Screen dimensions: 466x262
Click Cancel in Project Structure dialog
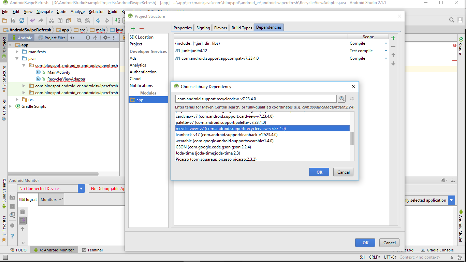click(389, 243)
